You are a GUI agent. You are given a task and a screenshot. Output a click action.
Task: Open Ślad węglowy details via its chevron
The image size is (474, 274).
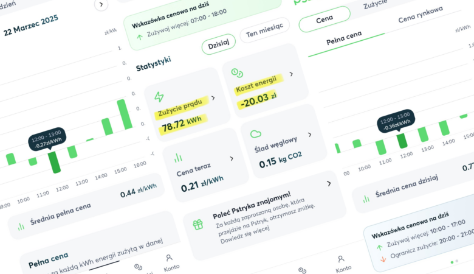point(309,135)
